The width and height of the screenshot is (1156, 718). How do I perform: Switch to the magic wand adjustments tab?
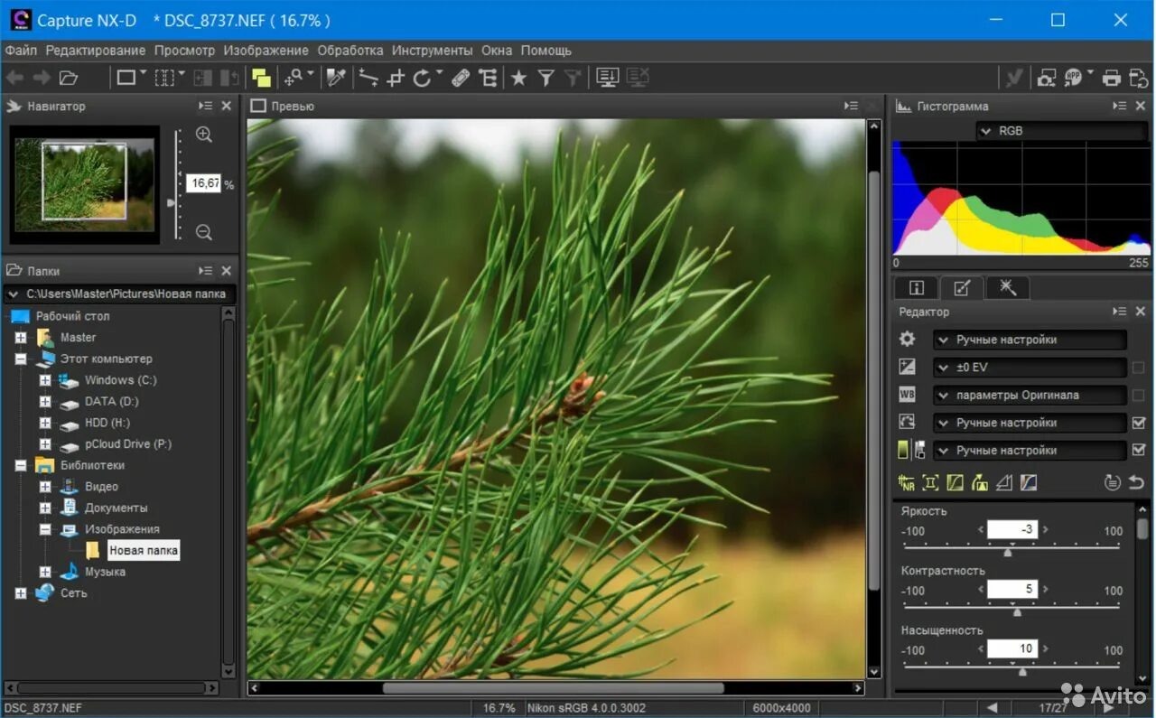coord(1008,287)
